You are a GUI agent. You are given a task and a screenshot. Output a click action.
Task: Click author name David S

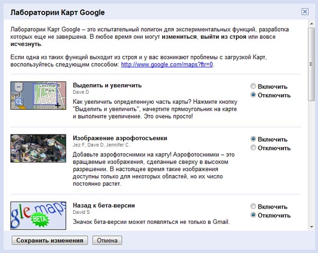point(81,212)
